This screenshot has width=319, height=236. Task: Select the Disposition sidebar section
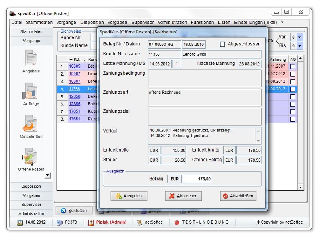tap(32, 186)
